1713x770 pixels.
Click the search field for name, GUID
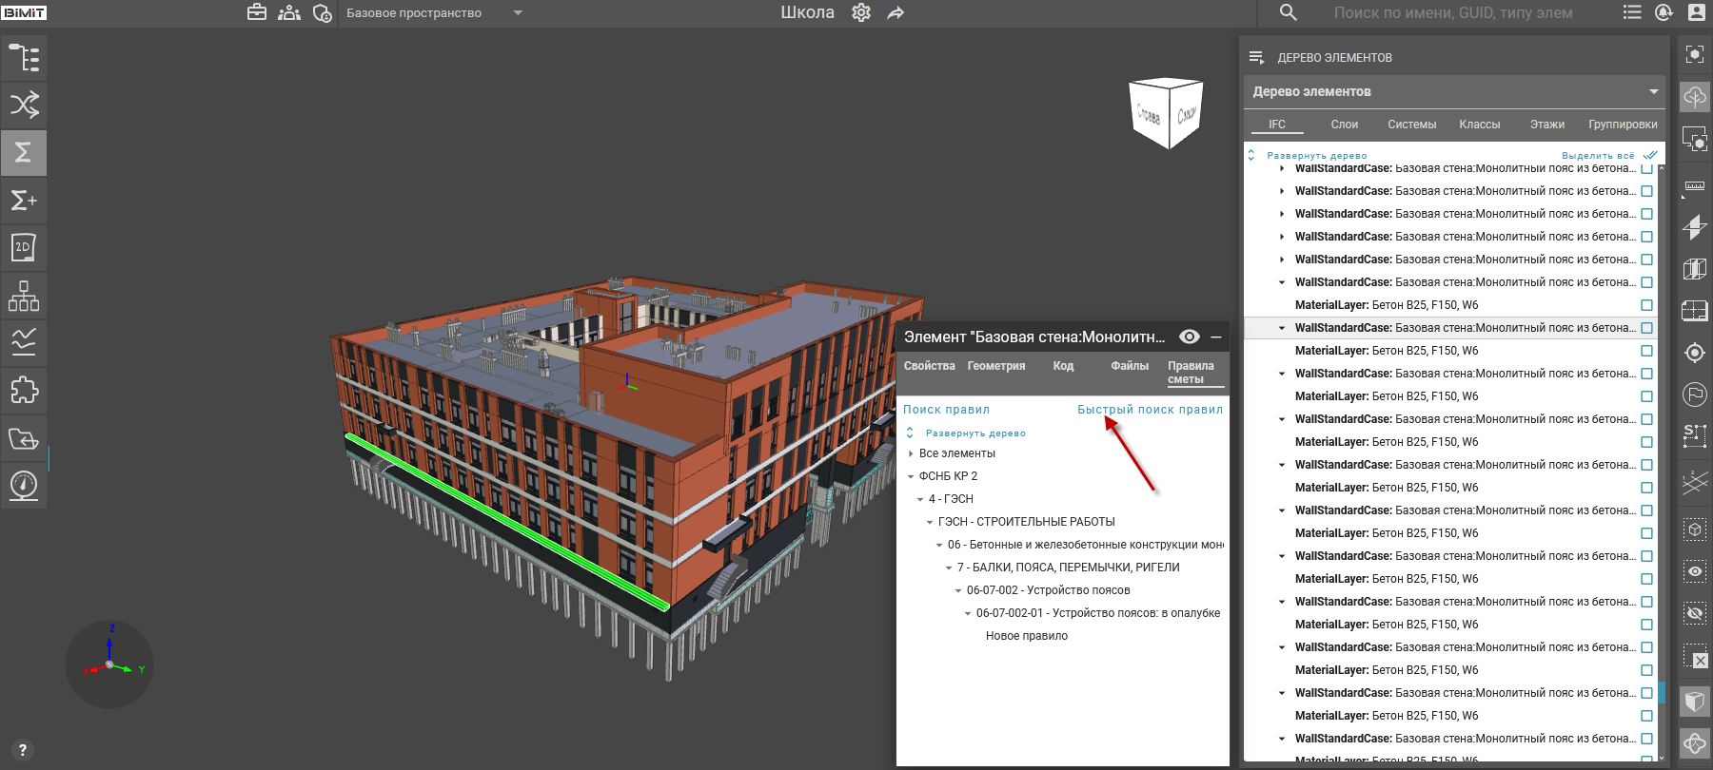coord(1452,13)
